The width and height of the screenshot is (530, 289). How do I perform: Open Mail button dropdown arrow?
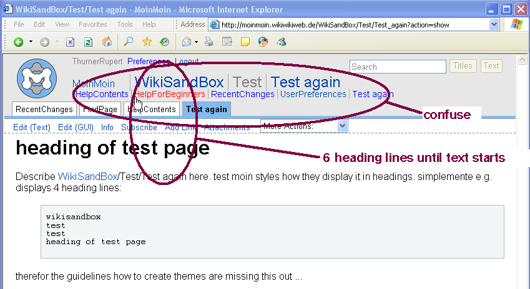coord(196,42)
